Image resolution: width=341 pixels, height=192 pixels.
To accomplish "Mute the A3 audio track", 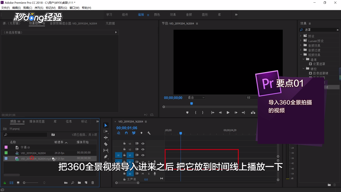I will pyautogui.click(x=143, y=174).
